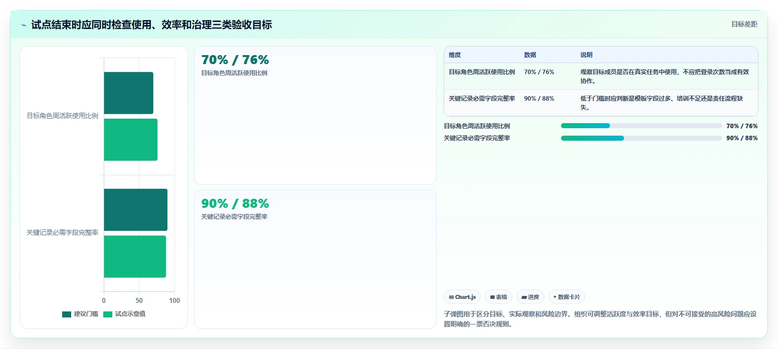
Task: Click the light green bar for 关键记录必需字段完整率
Action: (x=135, y=256)
